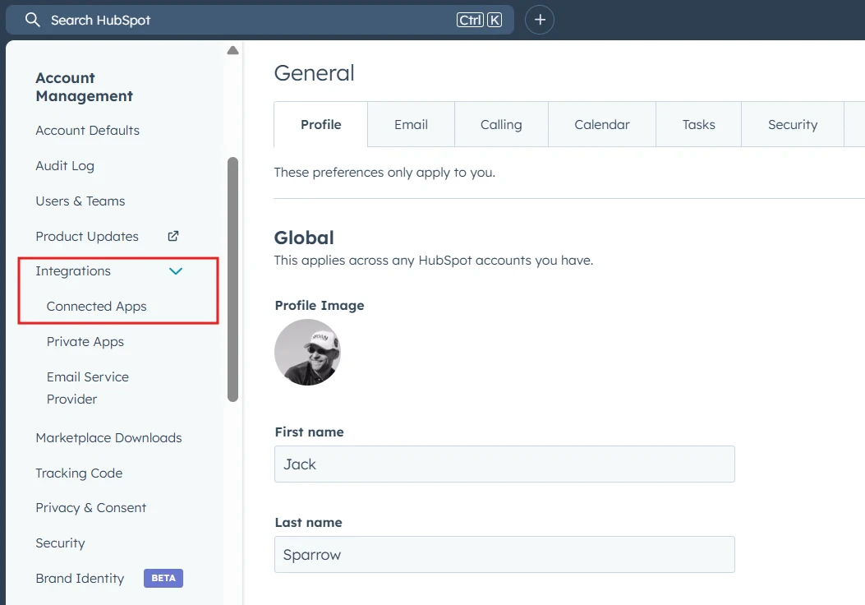Image resolution: width=865 pixels, height=605 pixels.
Task: Click the sidebar scroll up arrow
Action: point(232,50)
